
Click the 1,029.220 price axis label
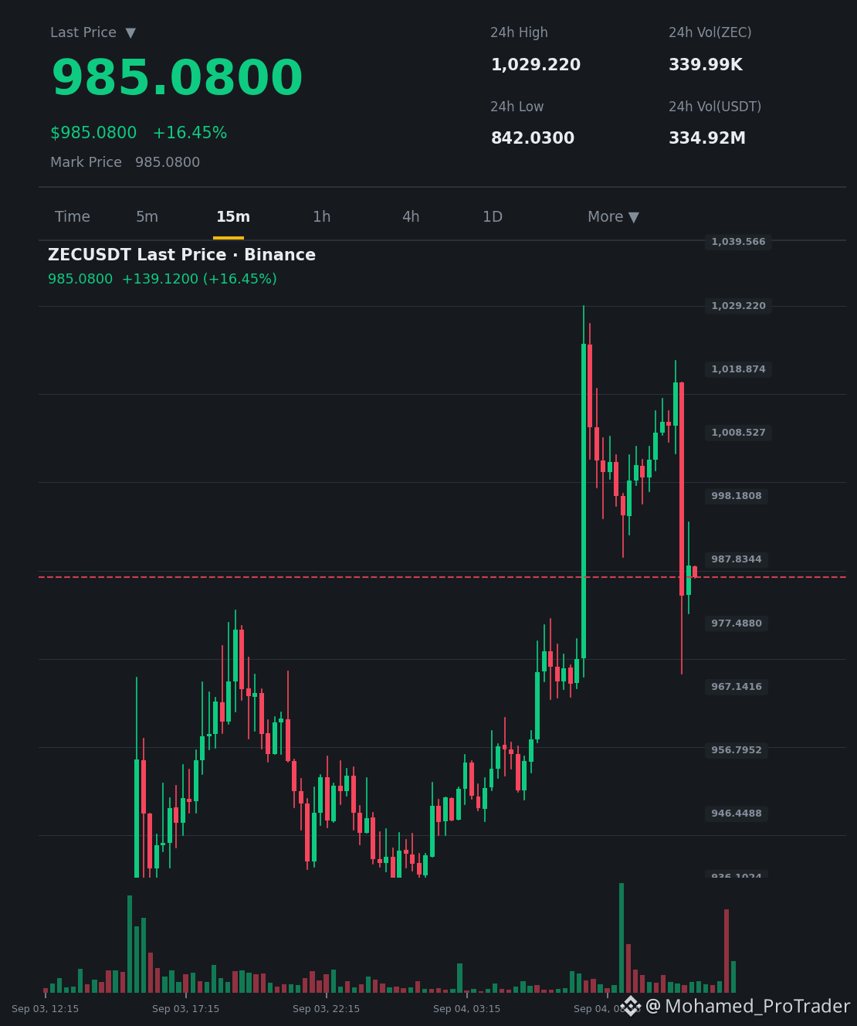[738, 306]
